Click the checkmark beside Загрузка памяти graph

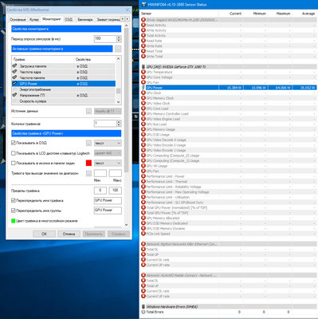coord(14,66)
